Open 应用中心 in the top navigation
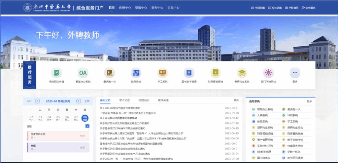 point(125,8)
